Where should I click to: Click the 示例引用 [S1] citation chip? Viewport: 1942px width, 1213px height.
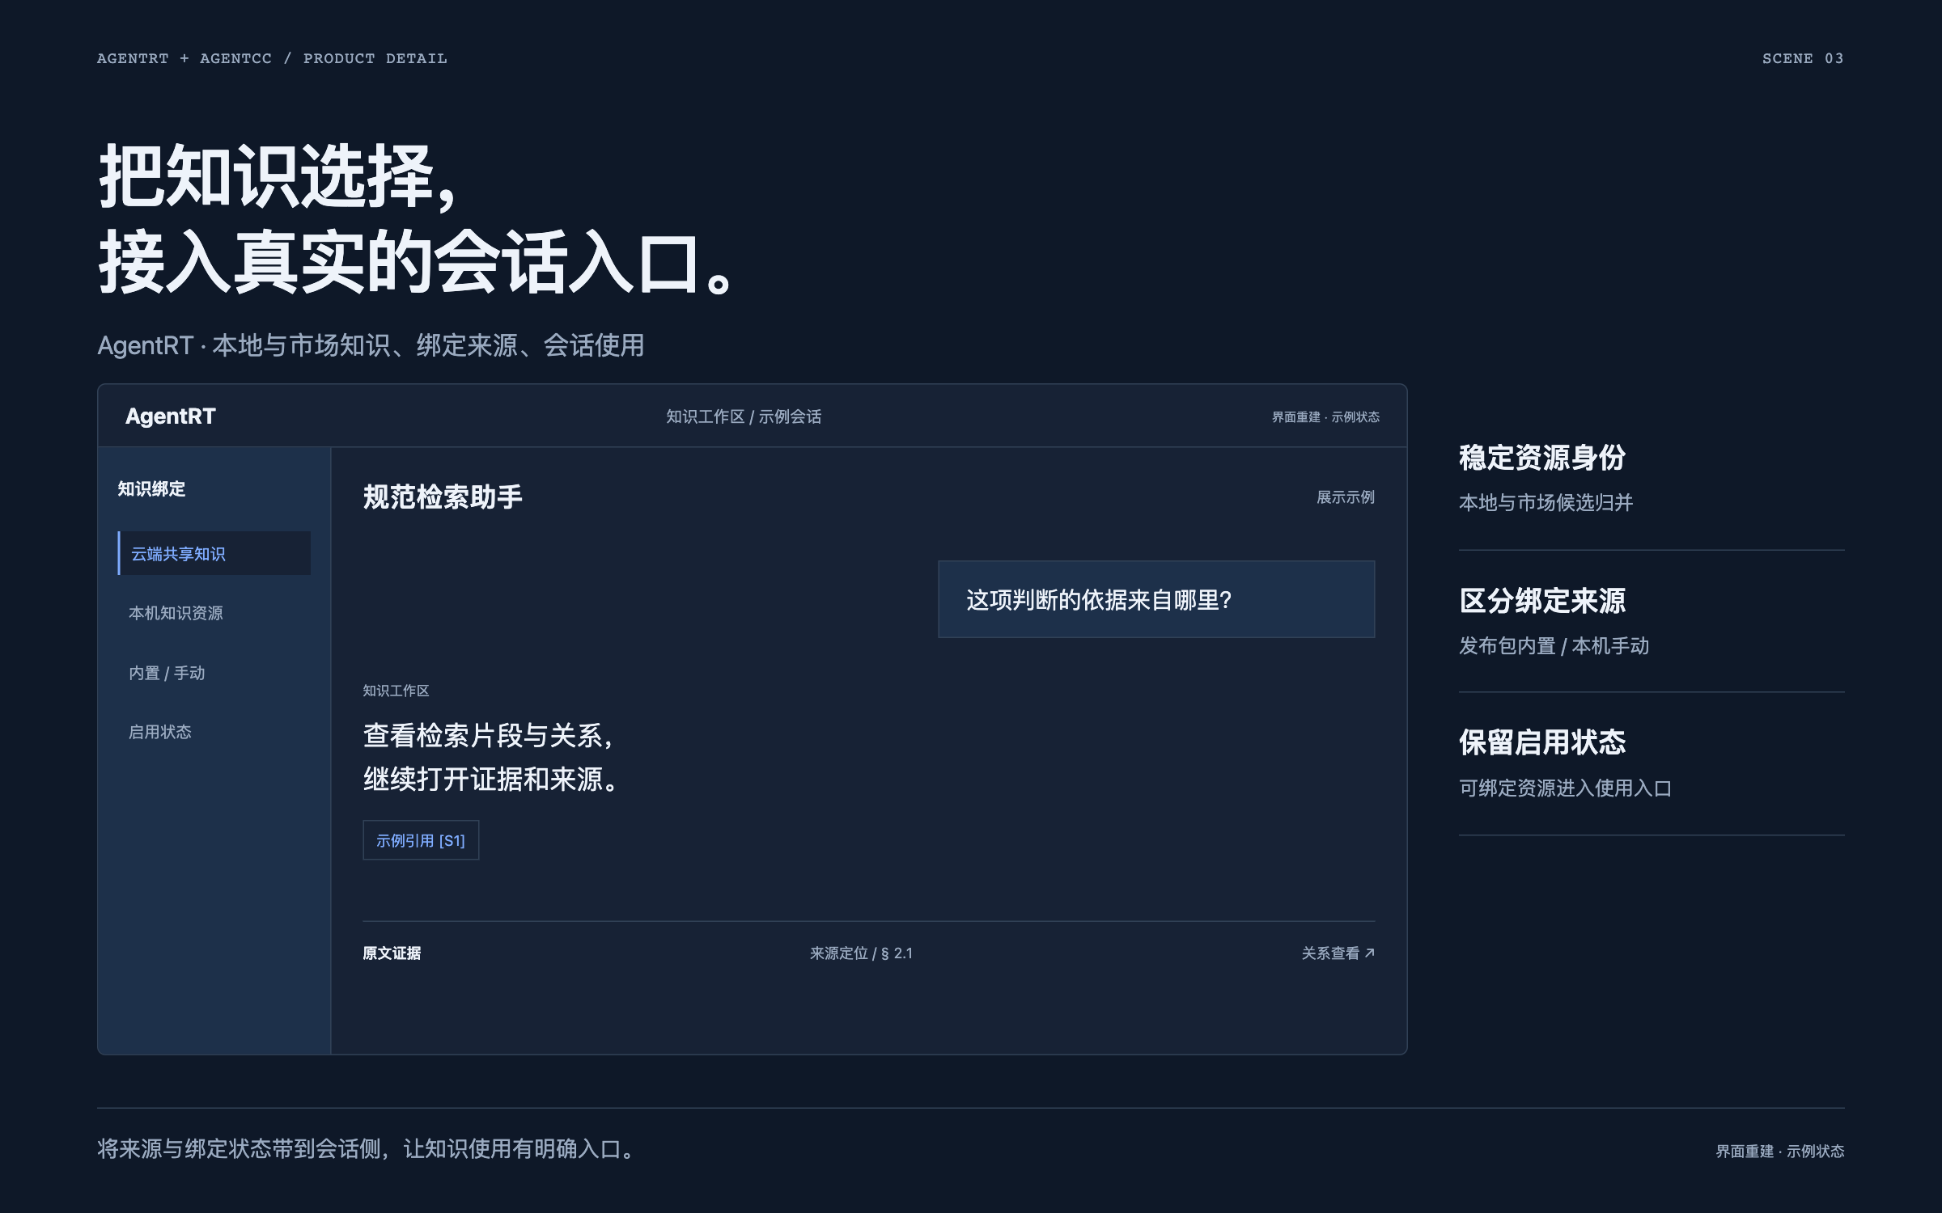421,840
